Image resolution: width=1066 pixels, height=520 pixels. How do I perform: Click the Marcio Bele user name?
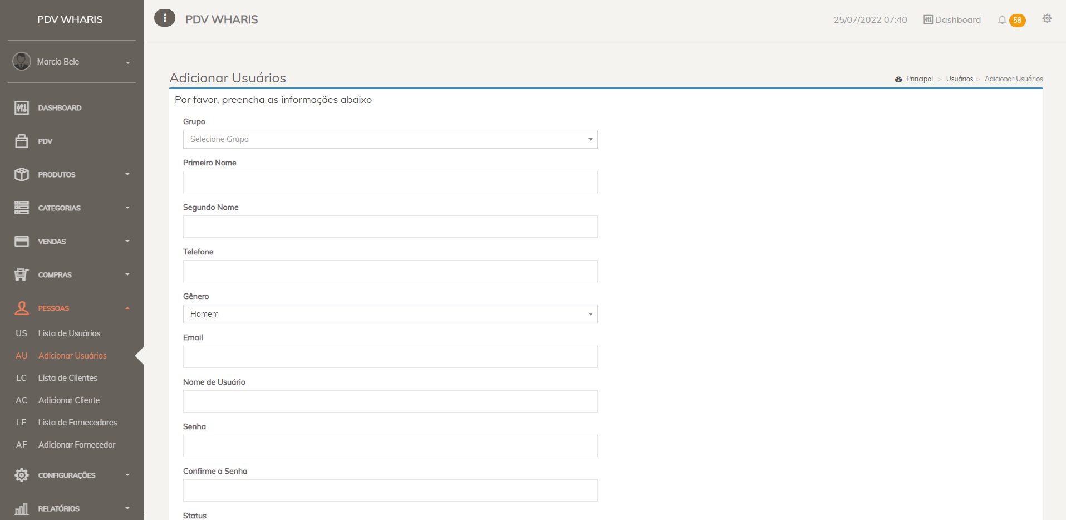(58, 62)
